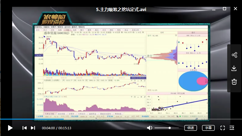Image resolution: width=242 pixels, height=136 pixels.
Task: Click the 选股 tab in the video
Action: tap(74, 30)
